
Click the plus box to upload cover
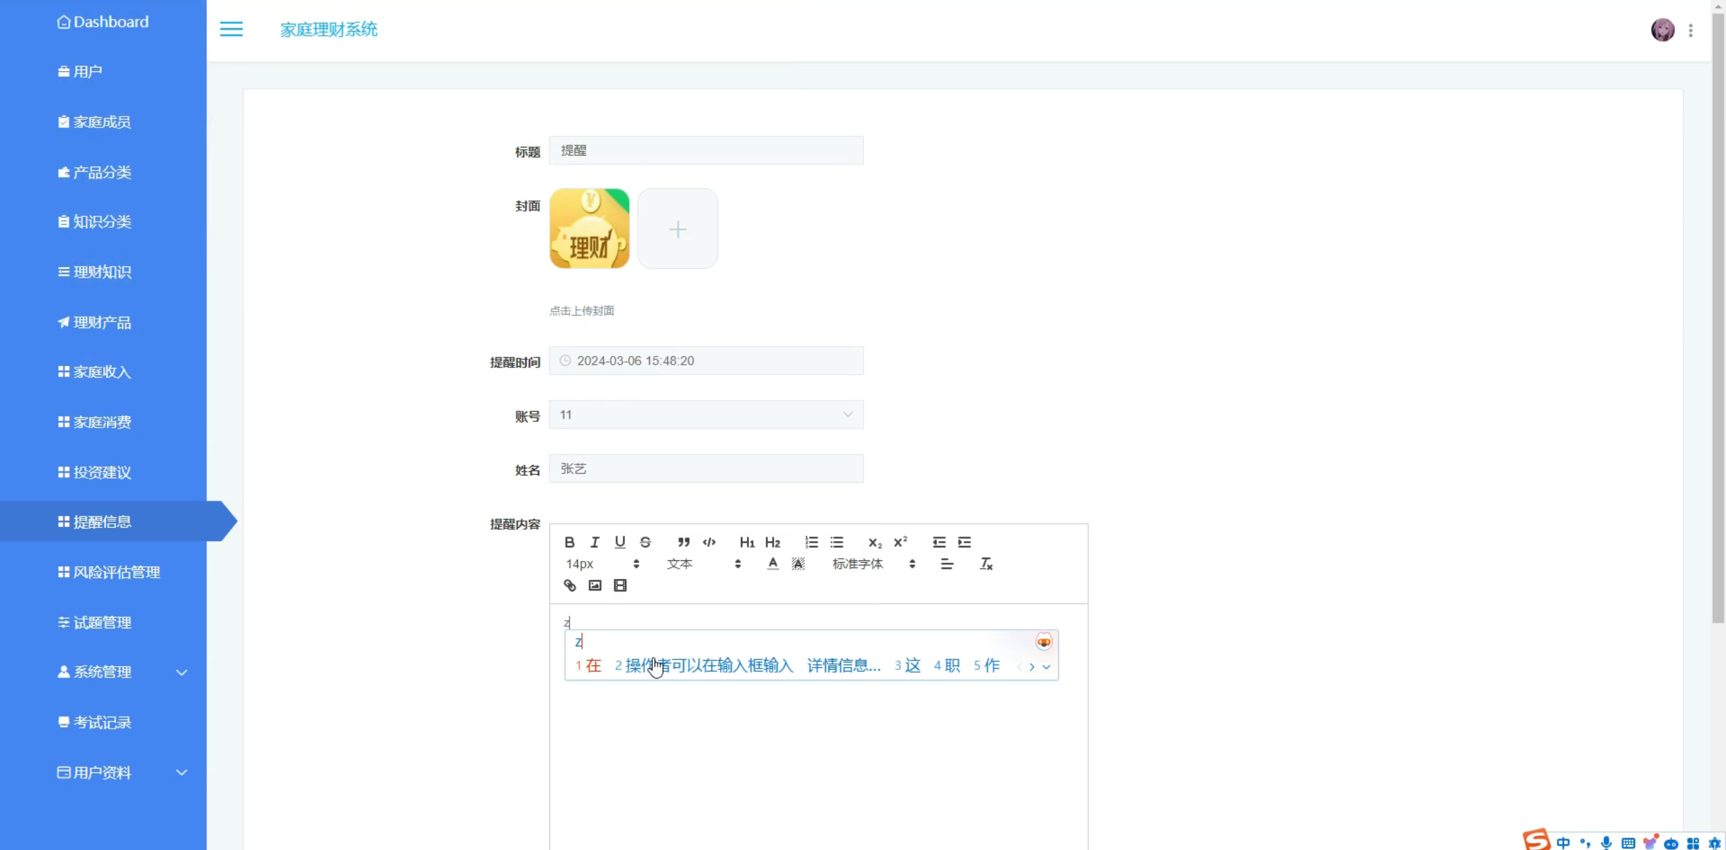point(678,229)
